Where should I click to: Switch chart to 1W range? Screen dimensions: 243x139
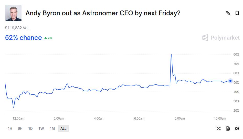click(41, 129)
